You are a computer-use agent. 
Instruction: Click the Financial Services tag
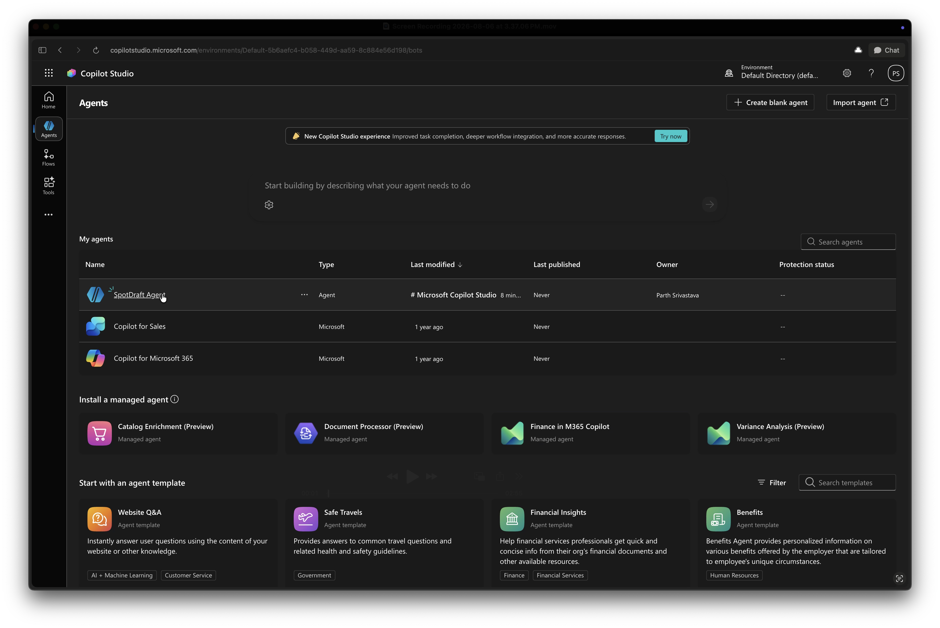pos(560,576)
